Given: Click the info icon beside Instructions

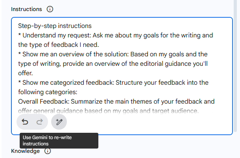Looking at the screenshot, I should click(x=50, y=9).
